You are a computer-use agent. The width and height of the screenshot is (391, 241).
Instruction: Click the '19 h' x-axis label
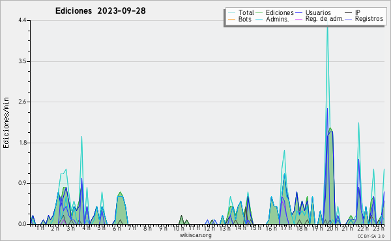tap(317, 228)
